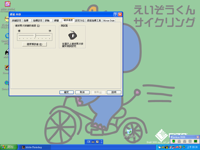Click the tray clock showing 上午 09:38
The width and height of the screenshot is (200, 150).
[192, 147]
